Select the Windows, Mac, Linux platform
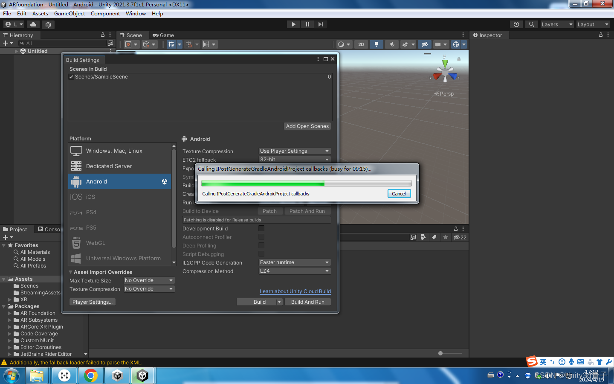Image resolution: width=614 pixels, height=384 pixels. click(119, 151)
